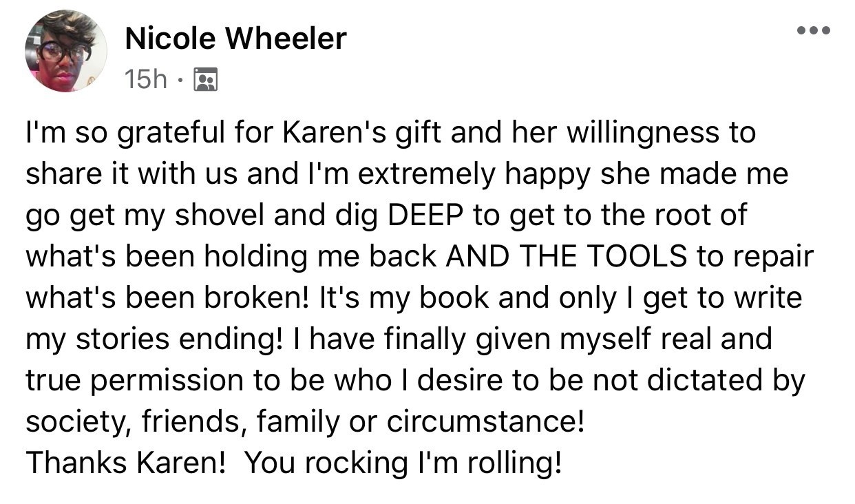Click the 15h post timestamp
This screenshot has height=504, width=855.
[146, 80]
